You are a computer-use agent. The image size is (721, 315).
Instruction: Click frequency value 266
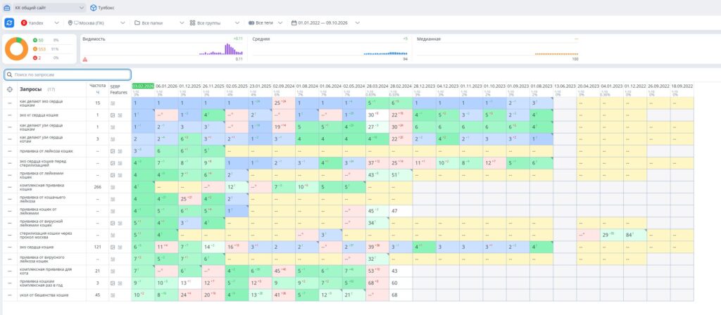coord(97,187)
